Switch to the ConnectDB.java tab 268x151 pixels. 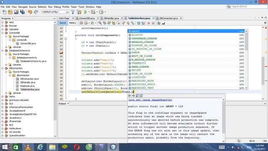click(87, 18)
